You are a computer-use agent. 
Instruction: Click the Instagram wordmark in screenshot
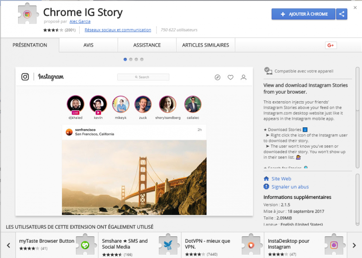(51, 77)
